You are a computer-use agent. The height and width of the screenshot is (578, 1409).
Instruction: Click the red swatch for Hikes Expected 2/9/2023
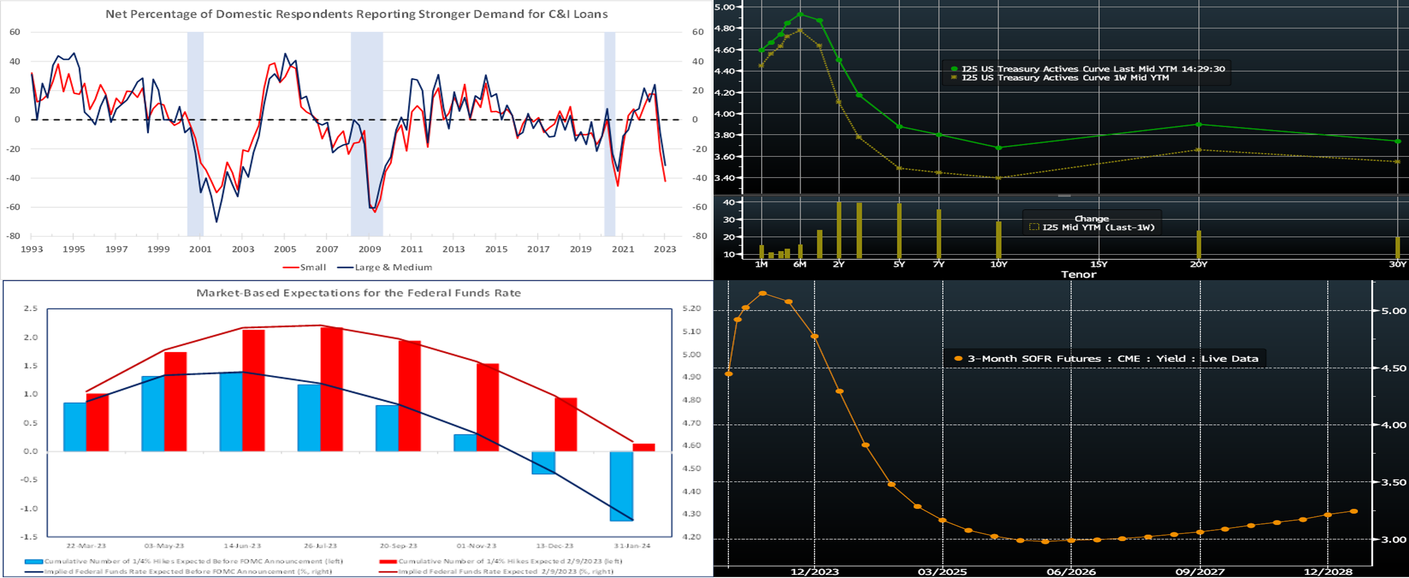pos(388,562)
